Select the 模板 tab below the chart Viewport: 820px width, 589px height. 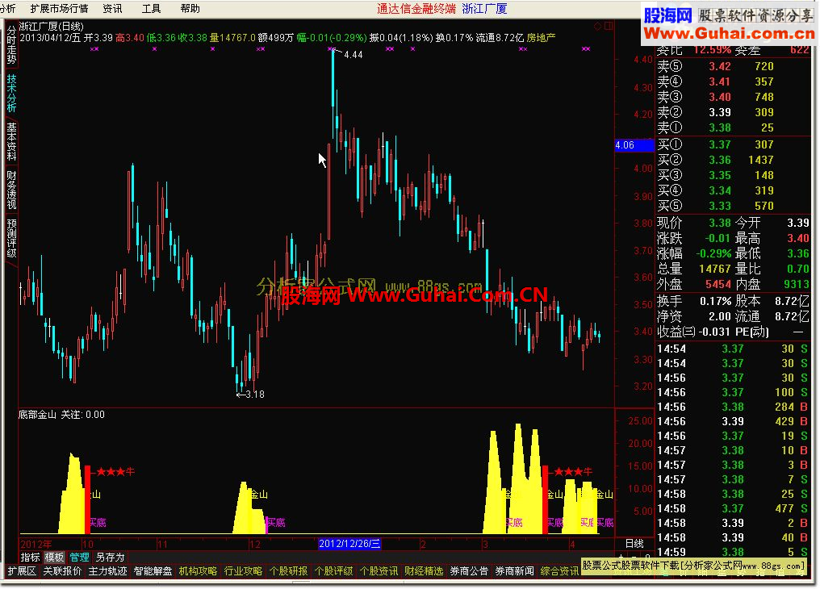pos(54,557)
